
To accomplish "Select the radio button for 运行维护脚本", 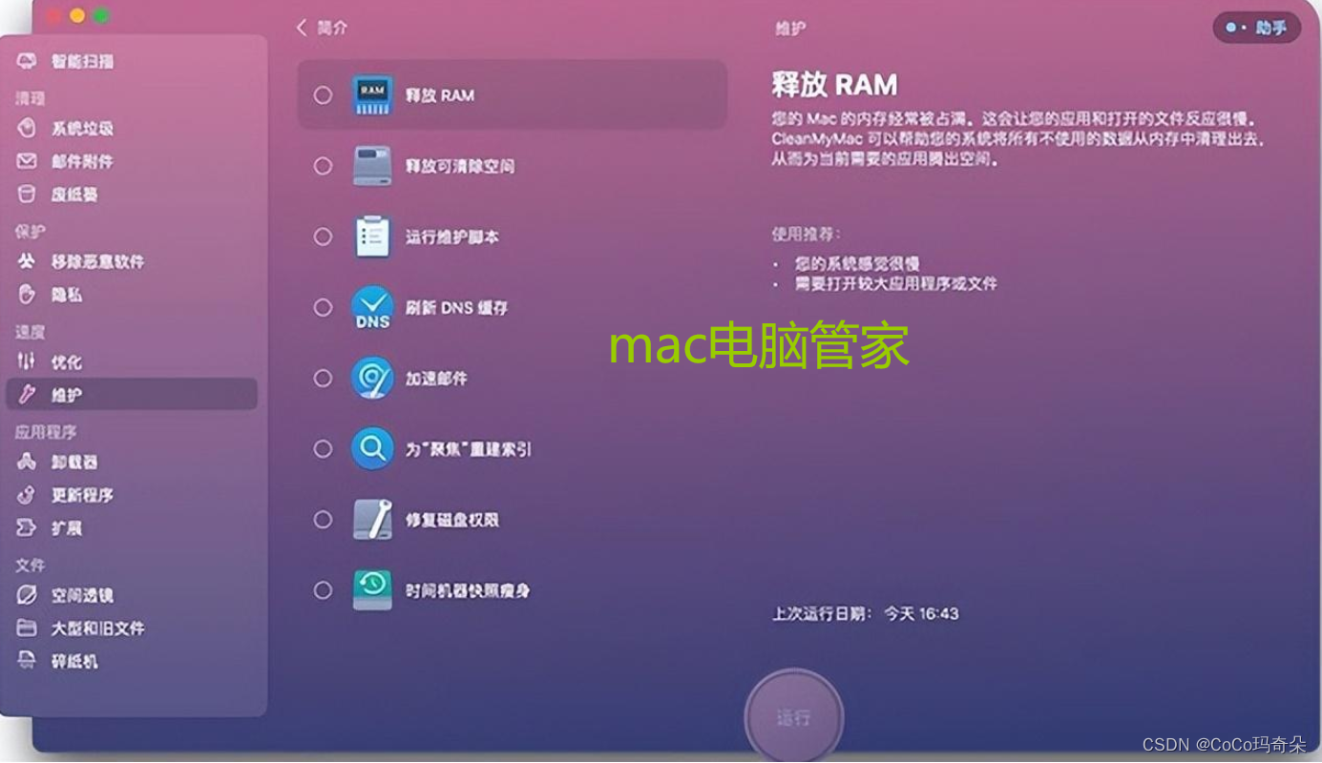I will click(x=323, y=237).
